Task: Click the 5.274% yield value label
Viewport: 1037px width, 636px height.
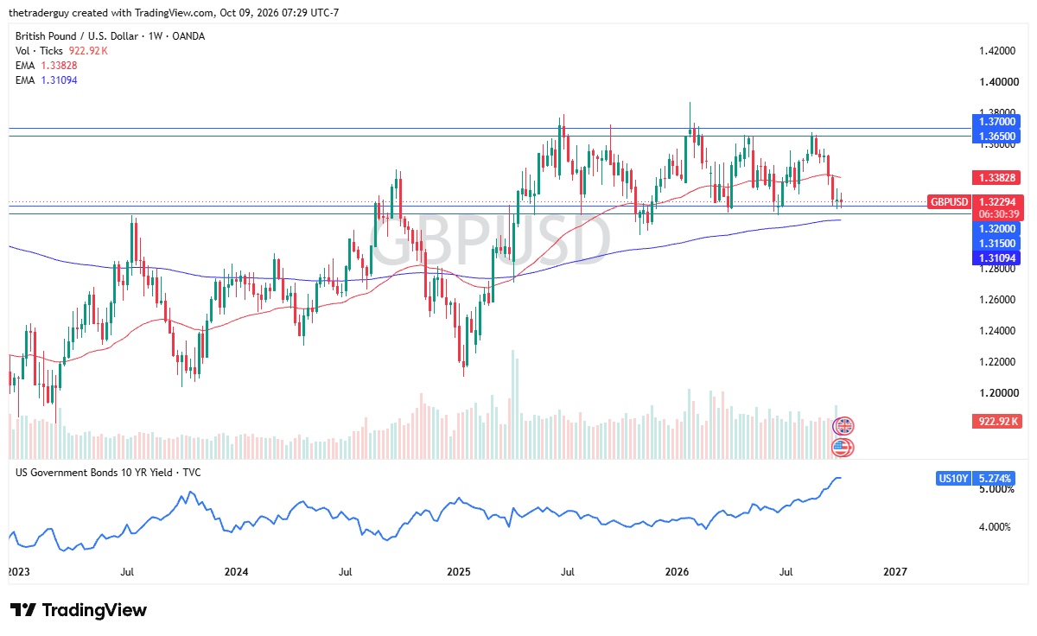Action: [x=993, y=477]
